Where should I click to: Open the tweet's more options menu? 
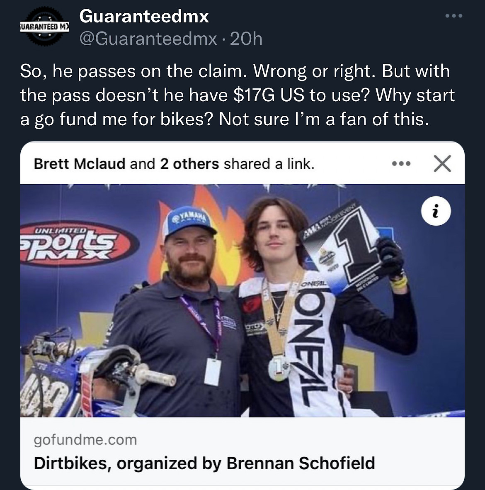coord(453,17)
